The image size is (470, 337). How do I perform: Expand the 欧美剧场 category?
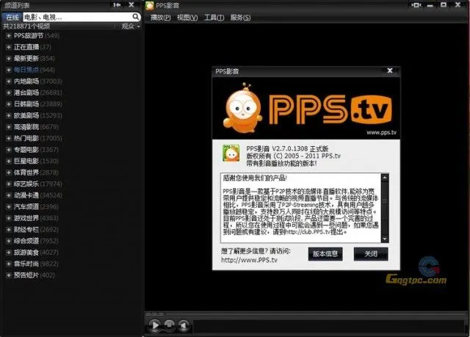tap(9, 115)
